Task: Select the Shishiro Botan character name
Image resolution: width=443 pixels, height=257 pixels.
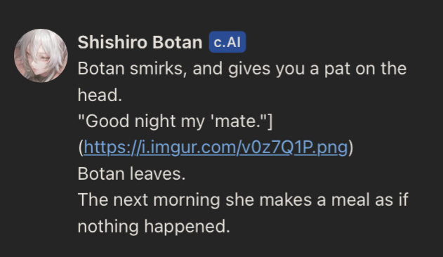Action: 140,42
